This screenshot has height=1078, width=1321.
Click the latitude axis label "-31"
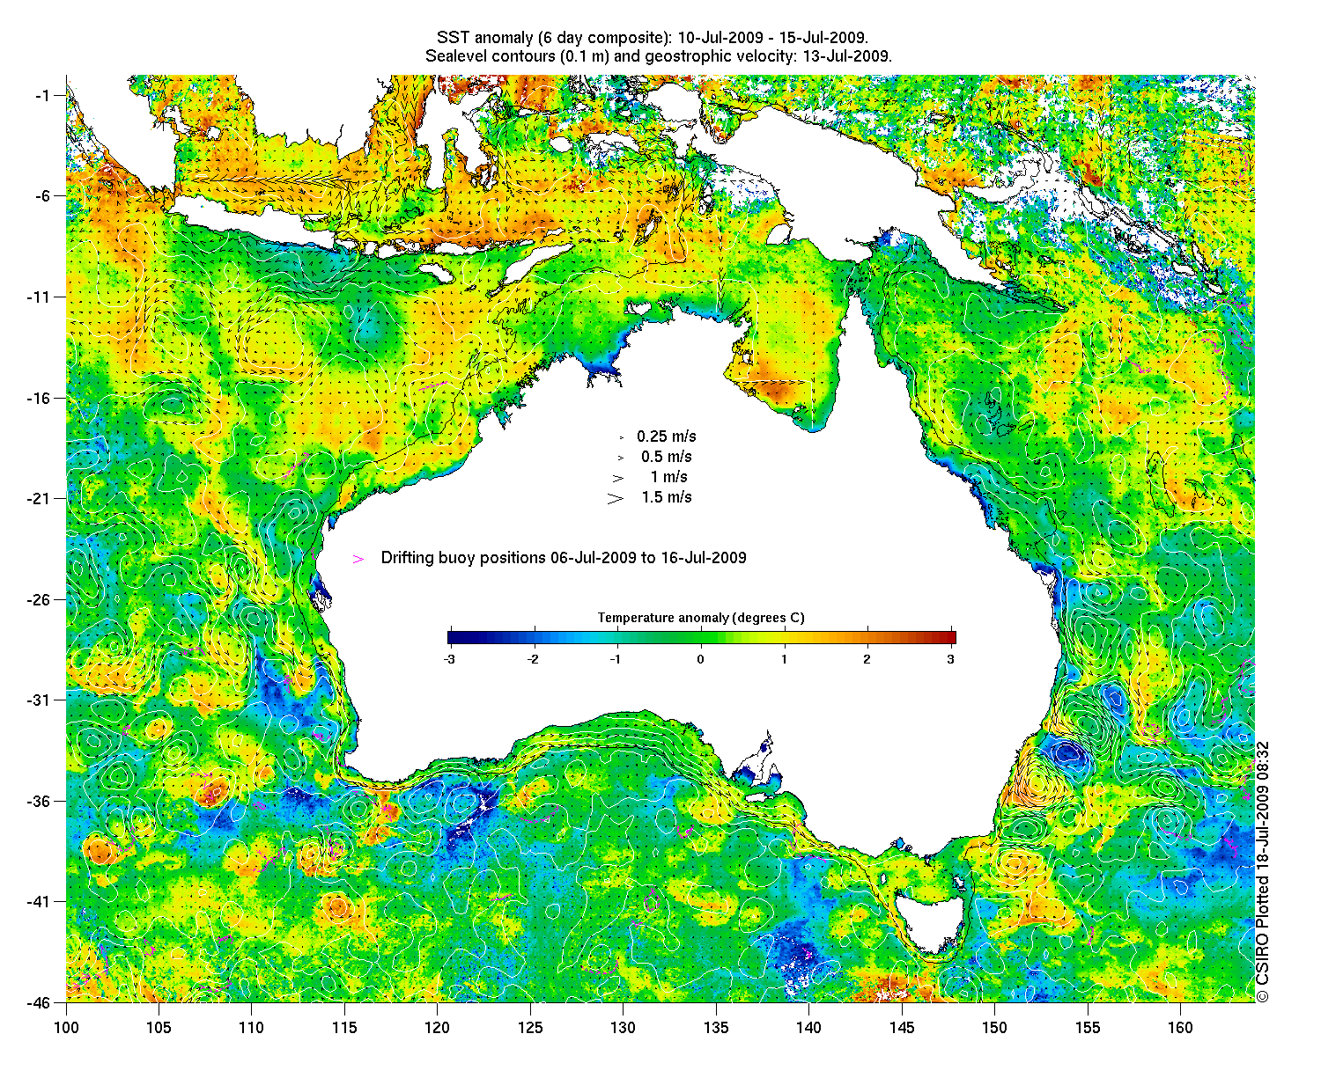(39, 700)
